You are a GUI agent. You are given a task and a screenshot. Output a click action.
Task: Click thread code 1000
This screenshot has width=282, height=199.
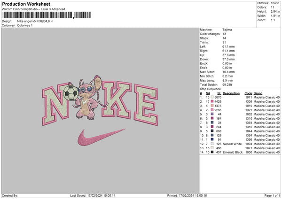249,152
